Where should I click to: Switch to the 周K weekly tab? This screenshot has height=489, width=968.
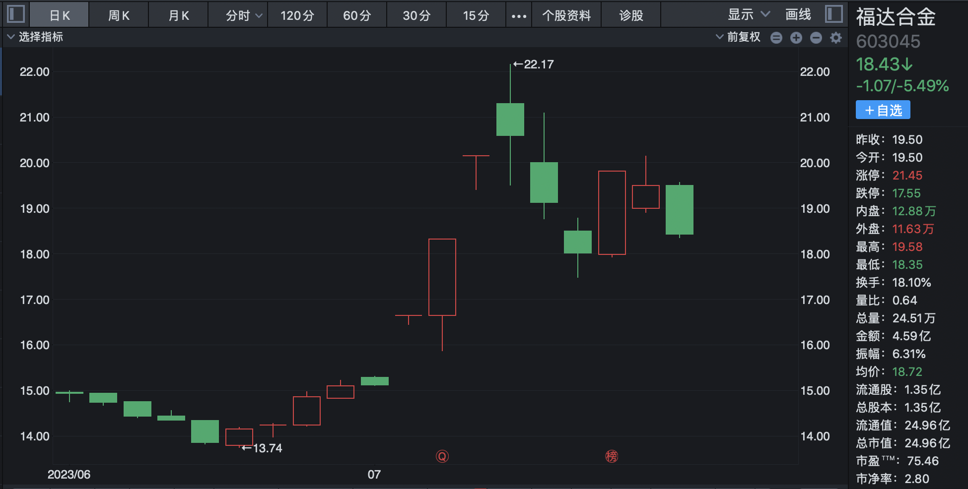[x=119, y=16]
